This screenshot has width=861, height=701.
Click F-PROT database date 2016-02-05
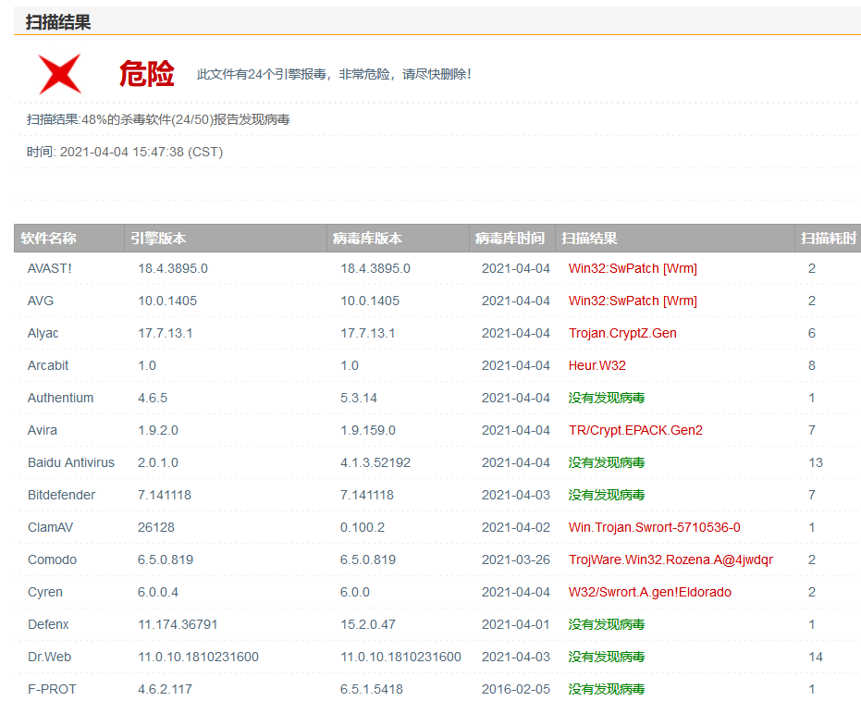click(516, 690)
